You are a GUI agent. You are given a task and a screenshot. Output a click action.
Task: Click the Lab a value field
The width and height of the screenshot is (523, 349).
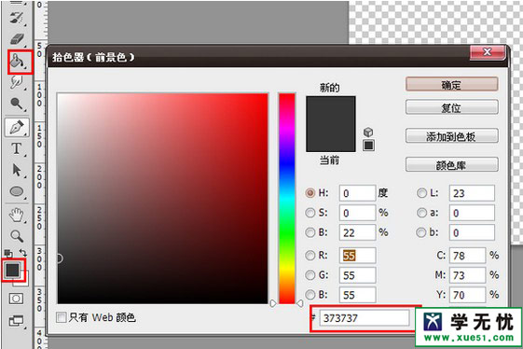472,213
